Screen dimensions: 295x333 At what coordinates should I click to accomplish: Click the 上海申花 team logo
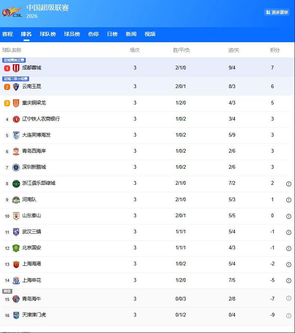click(16, 280)
